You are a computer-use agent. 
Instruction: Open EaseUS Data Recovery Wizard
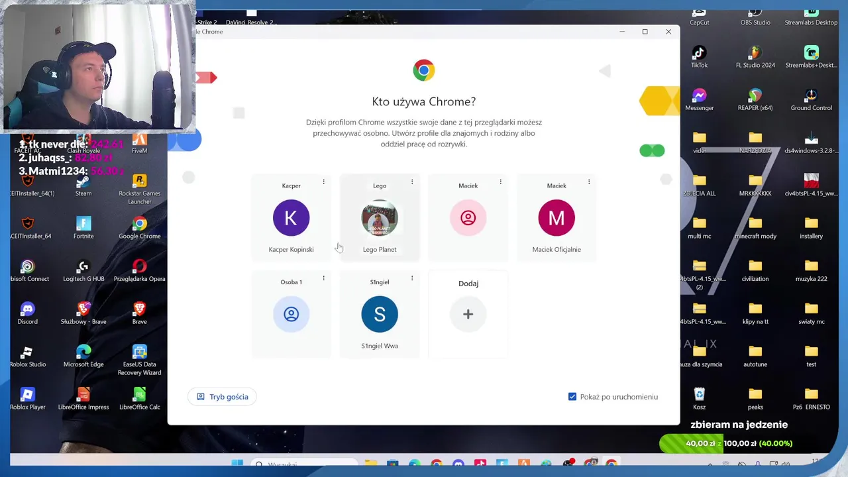[x=139, y=360]
